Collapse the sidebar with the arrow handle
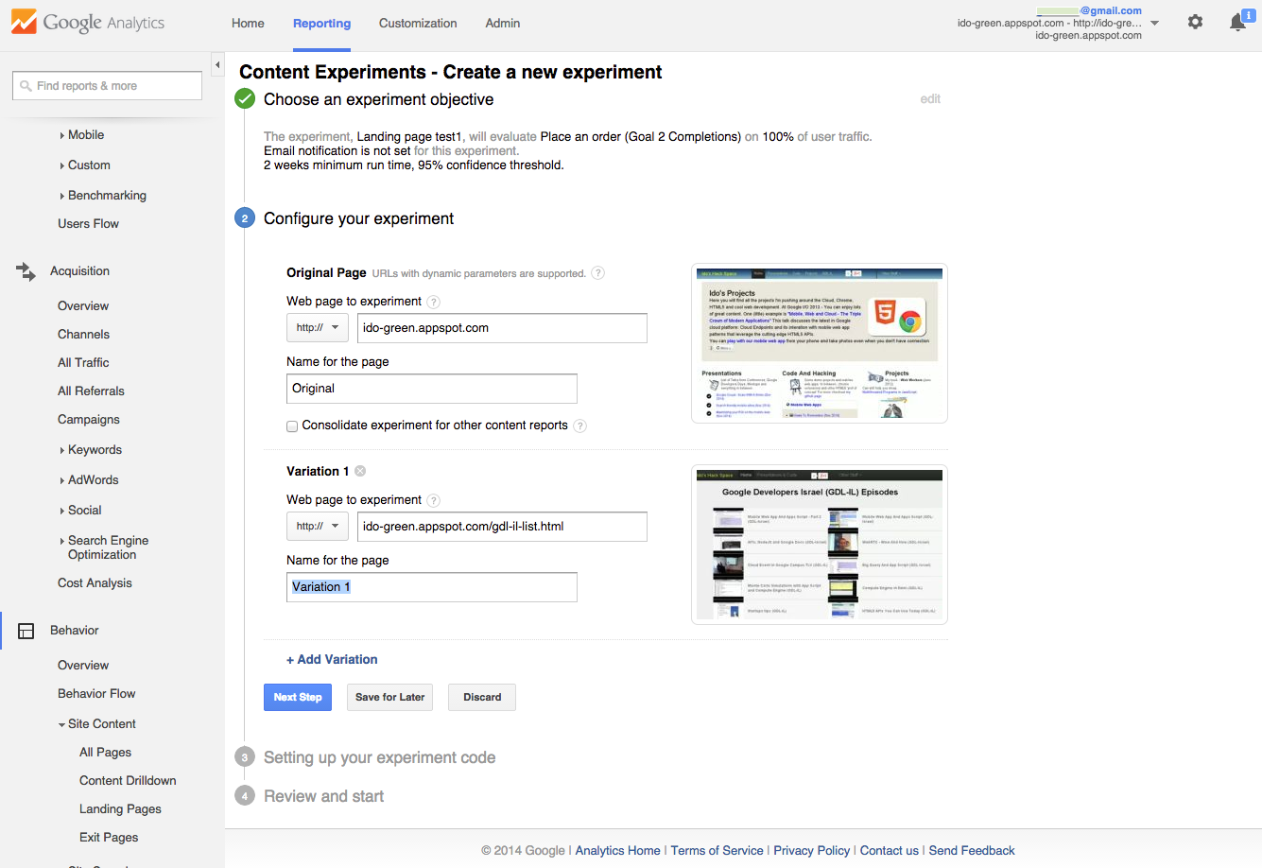Screen dimensions: 1262x868 (217, 65)
